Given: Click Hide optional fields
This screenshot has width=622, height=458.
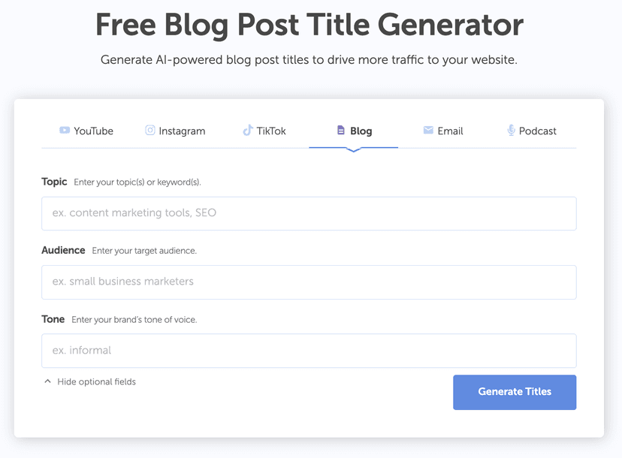Looking at the screenshot, I should coord(95,381).
